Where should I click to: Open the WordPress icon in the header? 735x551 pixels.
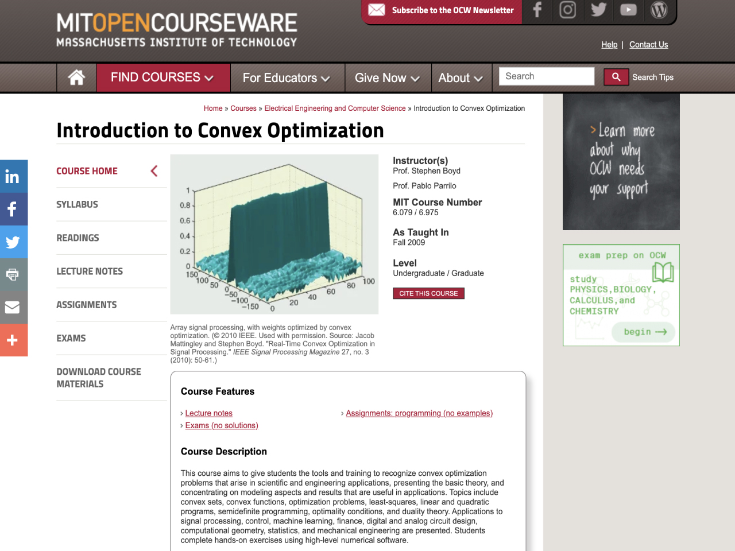[659, 10]
